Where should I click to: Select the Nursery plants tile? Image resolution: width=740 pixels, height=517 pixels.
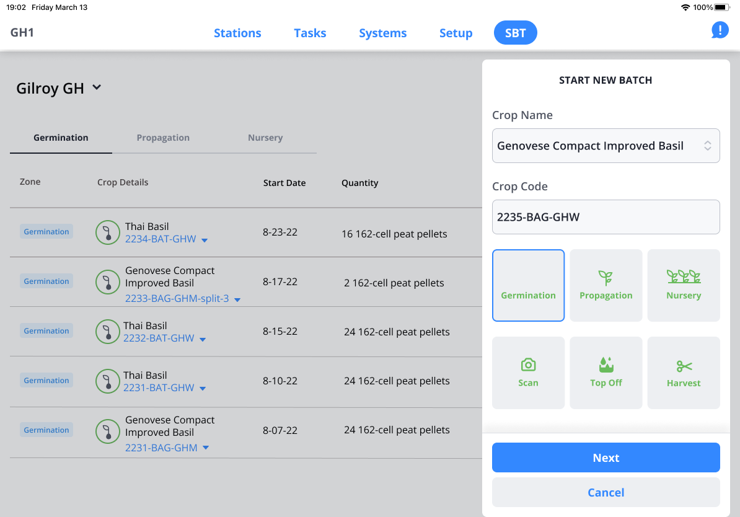click(684, 285)
